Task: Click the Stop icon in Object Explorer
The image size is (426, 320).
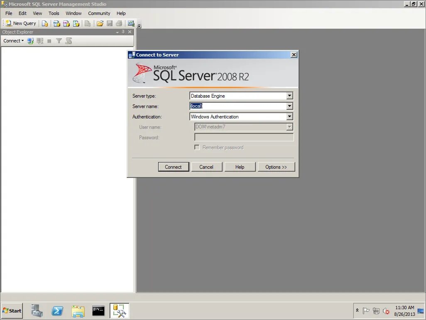Action: pyautogui.click(x=49, y=41)
